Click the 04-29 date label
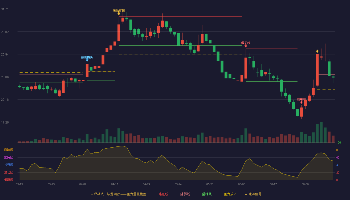This screenshot has width=350, height=200. click(146, 184)
